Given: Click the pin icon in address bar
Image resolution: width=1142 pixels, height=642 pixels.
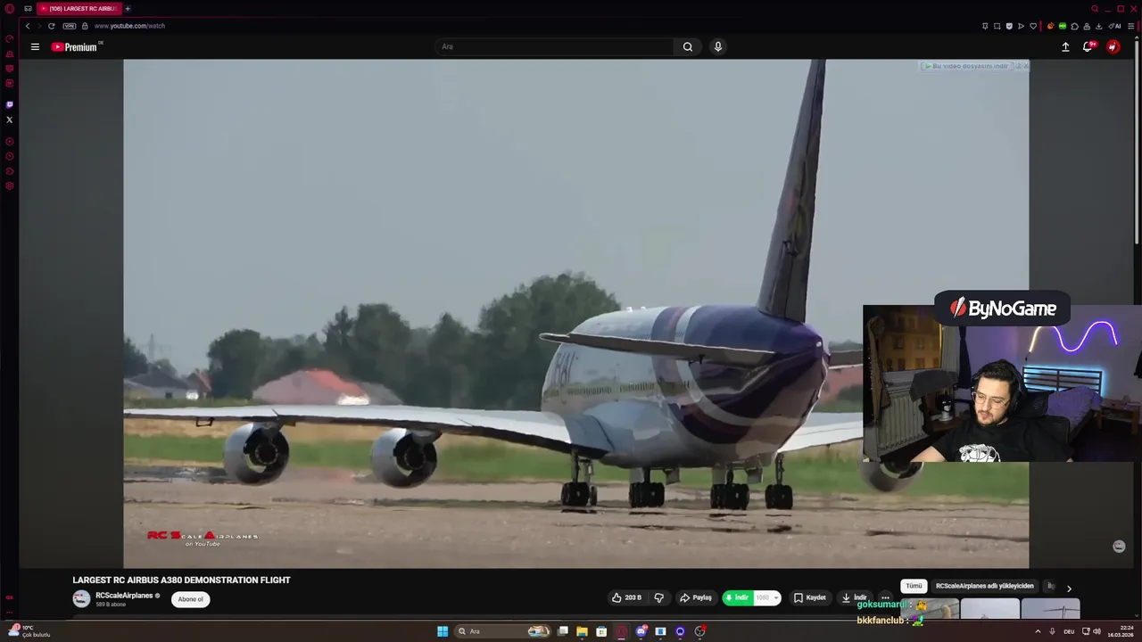Looking at the screenshot, I should coord(985,26).
